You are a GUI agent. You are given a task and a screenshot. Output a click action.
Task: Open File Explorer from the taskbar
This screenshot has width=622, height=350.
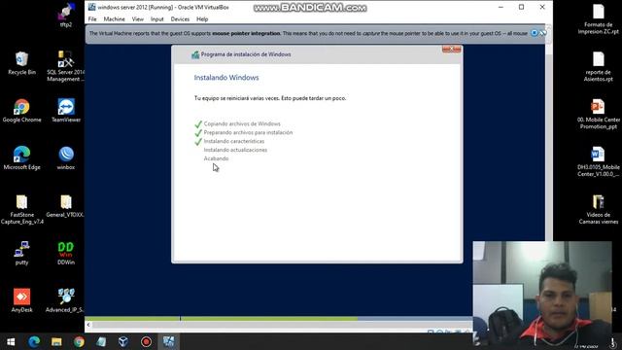coord(56,341)
